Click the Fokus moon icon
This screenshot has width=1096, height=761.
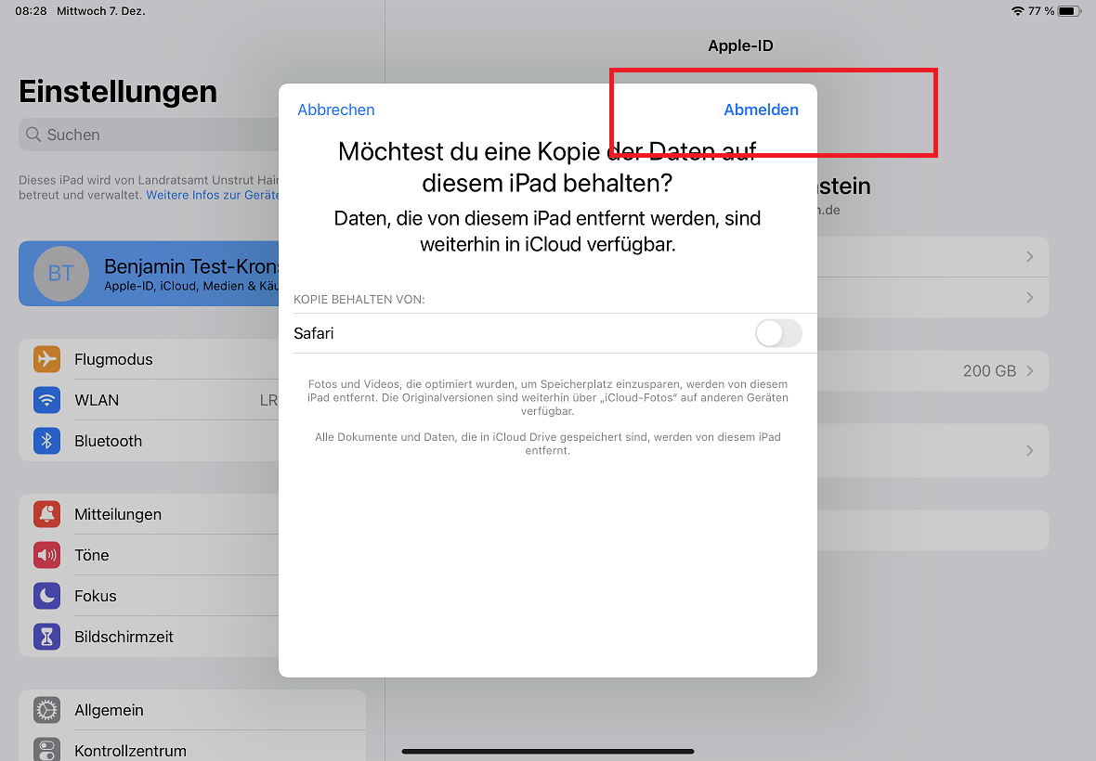46,596
